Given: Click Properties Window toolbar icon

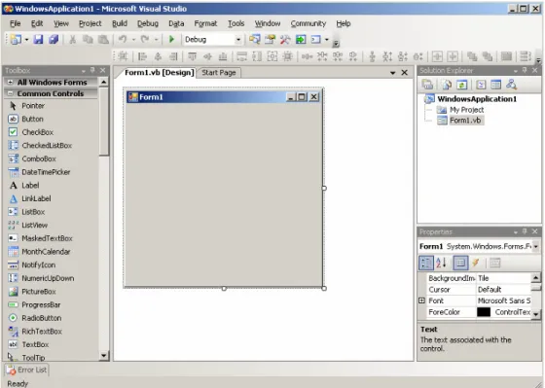Looking at the screenshot, I should tap(270, 39).
